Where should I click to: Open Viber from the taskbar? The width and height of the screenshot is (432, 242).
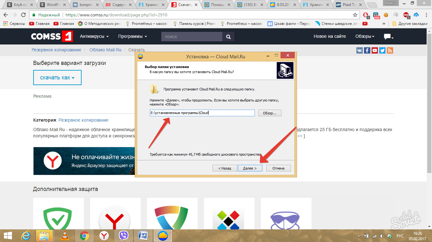click(x=123, y=235)
